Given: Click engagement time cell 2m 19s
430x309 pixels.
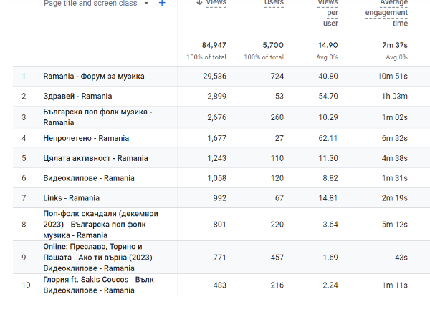Looking at the screenshot, I should [x=395, y=198].
